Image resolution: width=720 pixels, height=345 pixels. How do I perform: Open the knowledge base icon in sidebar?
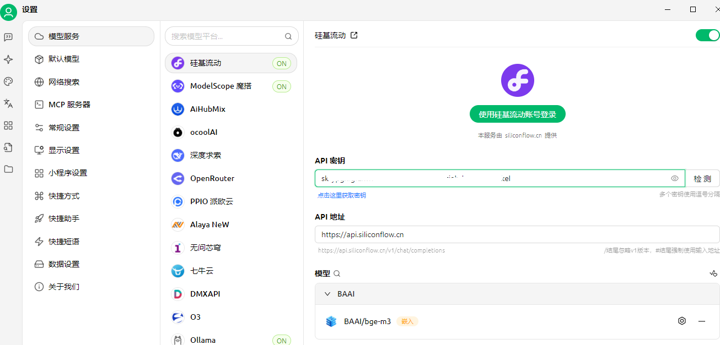point(8,147)
